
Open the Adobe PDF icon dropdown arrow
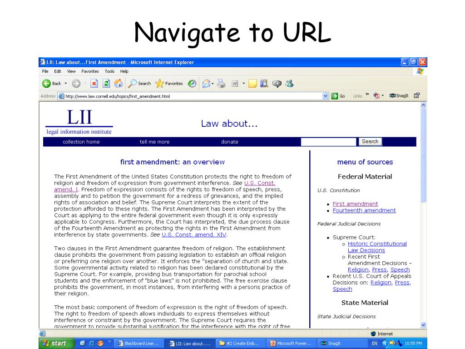pyautogui.click(x=382, y=95)
